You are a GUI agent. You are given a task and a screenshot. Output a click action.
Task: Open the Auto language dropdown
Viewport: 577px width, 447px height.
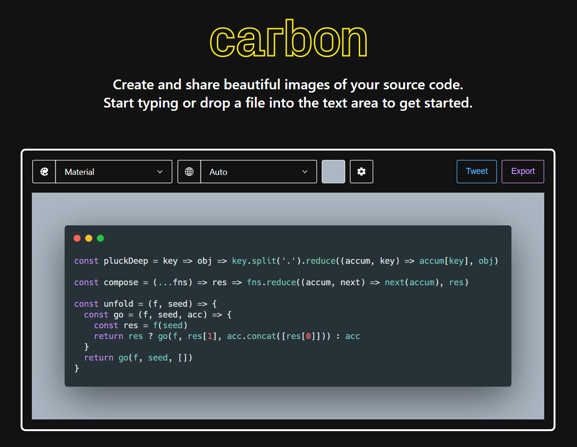pos(253,172)
